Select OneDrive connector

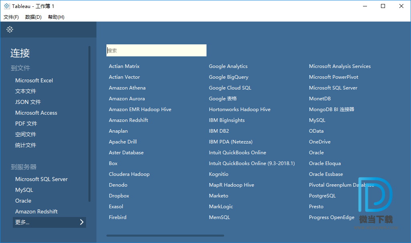320,141
